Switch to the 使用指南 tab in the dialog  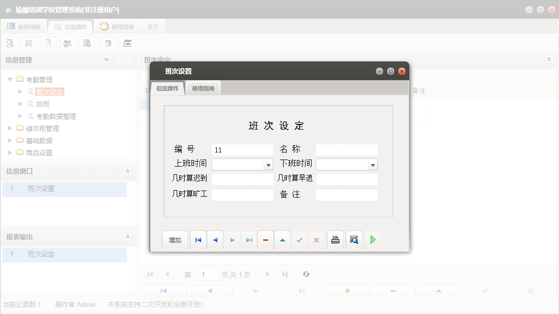tap(203, 87)
